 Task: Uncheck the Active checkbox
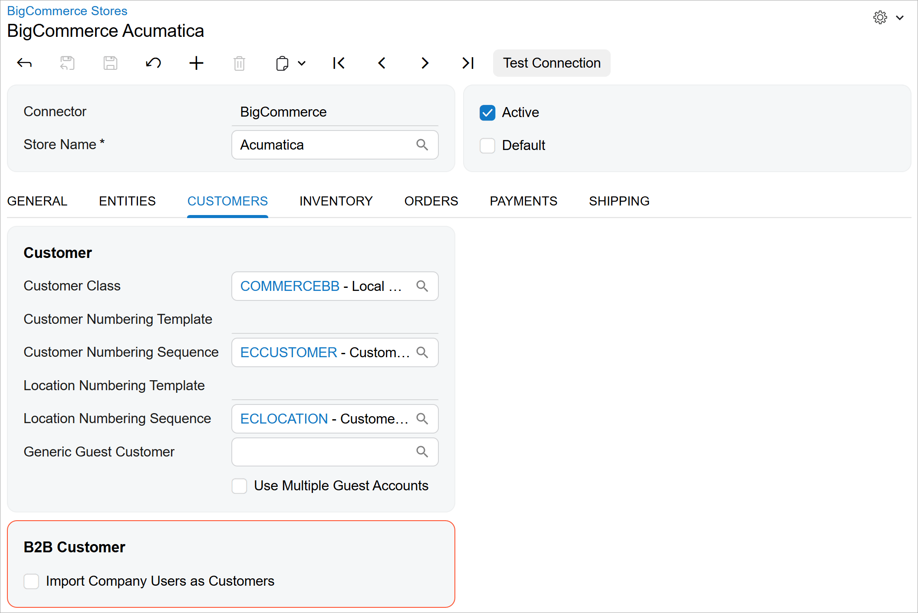click(487, 112)
